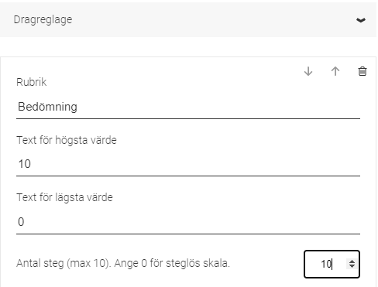
Task: Click the highest value text field showing 10
Action: pos(188,164)
